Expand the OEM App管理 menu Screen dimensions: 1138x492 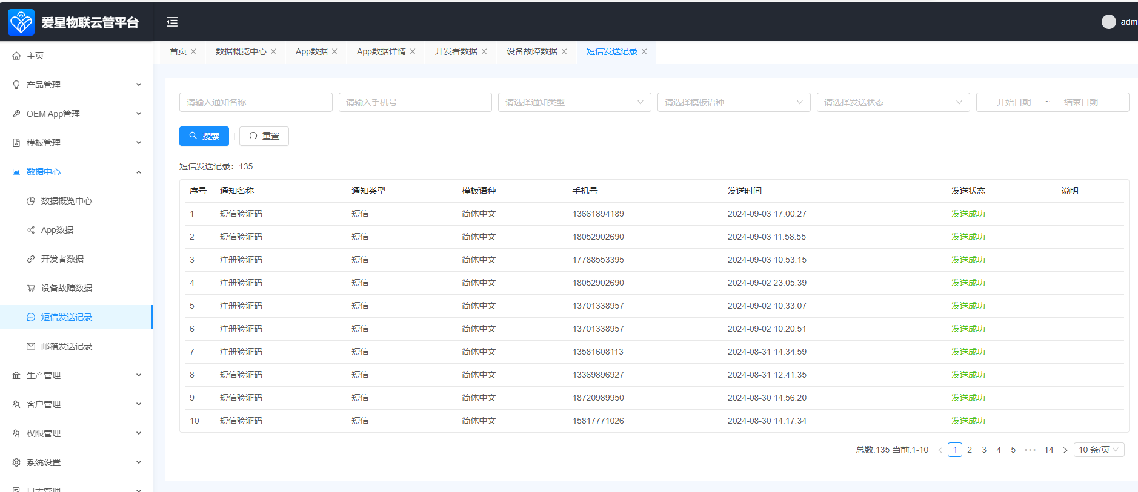[x=139, y=114]
